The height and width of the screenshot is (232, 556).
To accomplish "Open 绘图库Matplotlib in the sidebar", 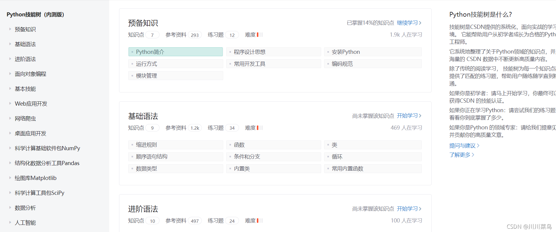I will coord(35,178).
